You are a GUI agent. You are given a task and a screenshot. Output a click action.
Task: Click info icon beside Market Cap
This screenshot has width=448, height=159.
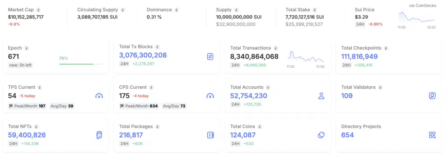tap(38, 10)
